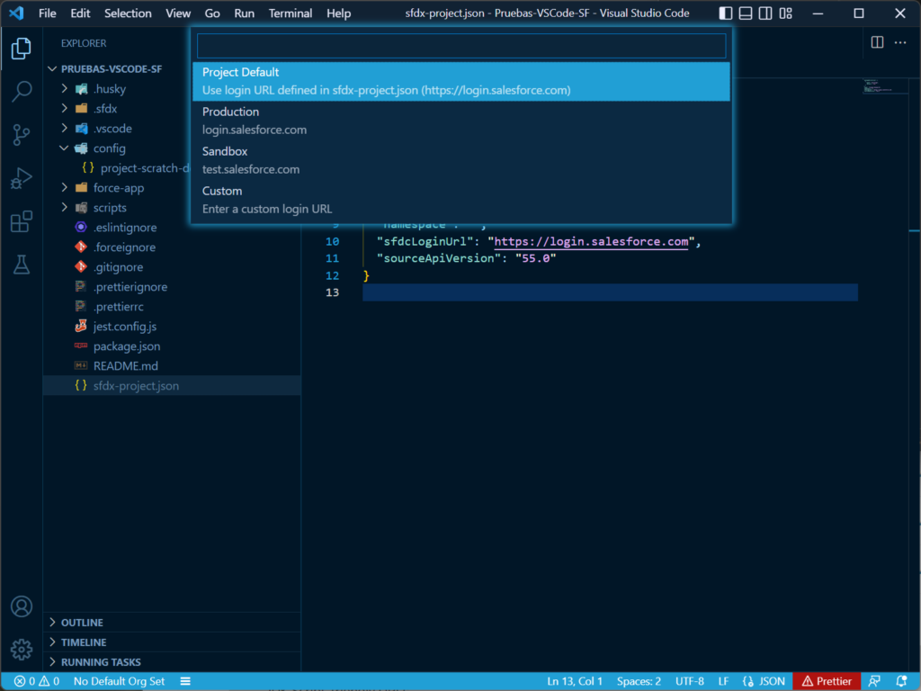Open the Explorer view in activity bar
The width and height of the screenshot is (921, 691).
pyautogui.click(x=22, y=49)
